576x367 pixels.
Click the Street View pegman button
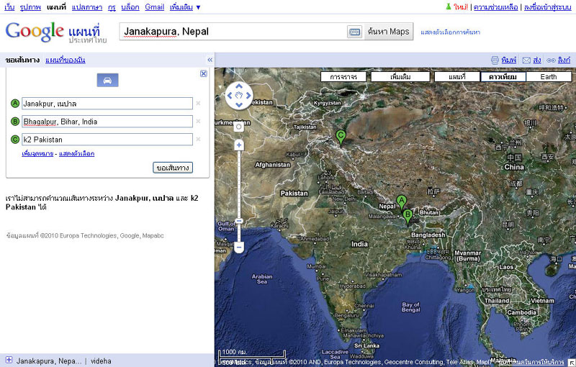[x=239, y=127]
